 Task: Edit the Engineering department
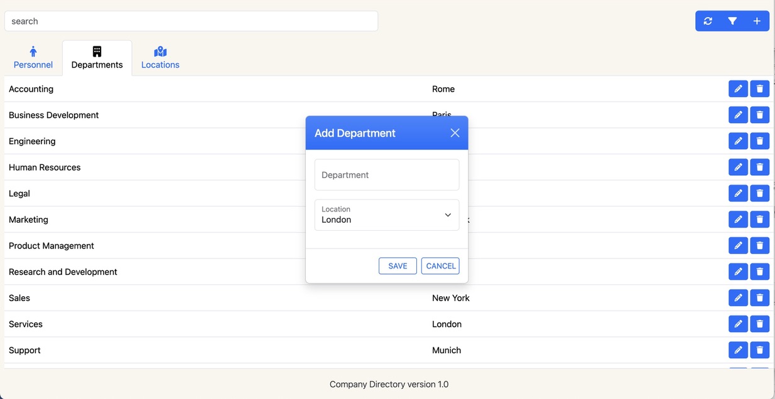pos(738,141)
